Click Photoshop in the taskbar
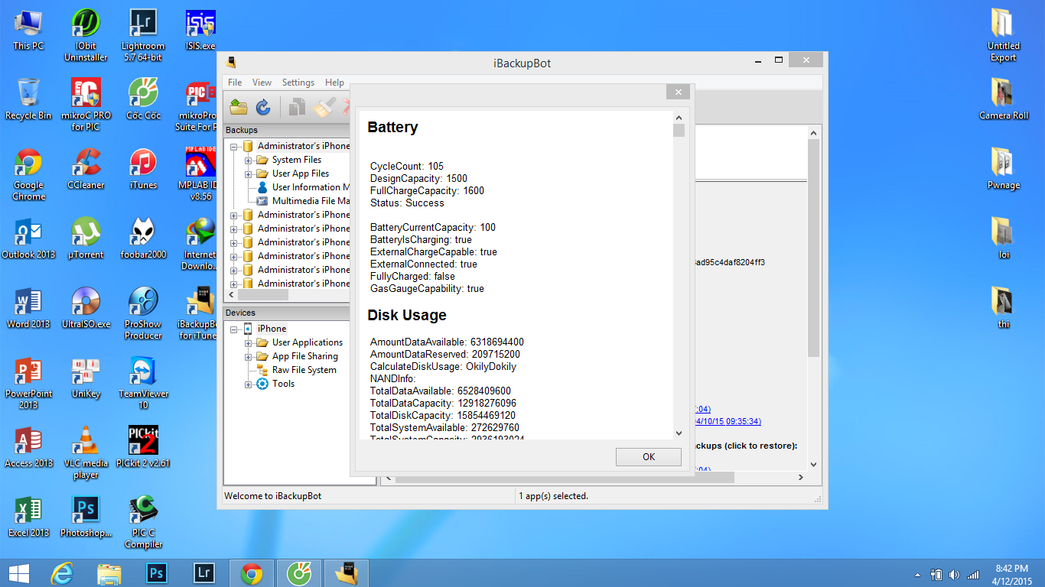 pyautogui.click(x=156, y=572)
